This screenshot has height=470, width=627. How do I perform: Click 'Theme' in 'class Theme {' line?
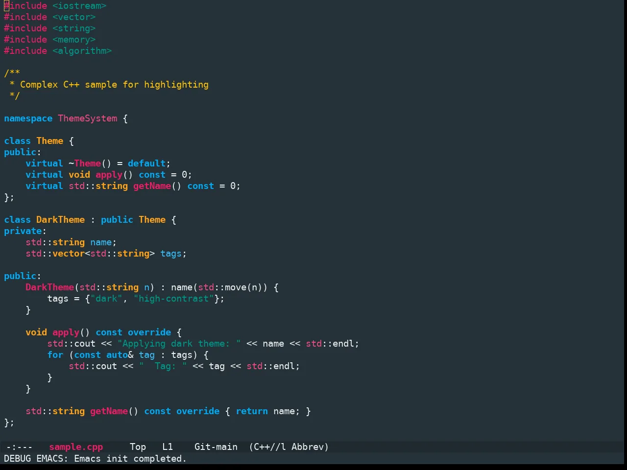[50, 141]
